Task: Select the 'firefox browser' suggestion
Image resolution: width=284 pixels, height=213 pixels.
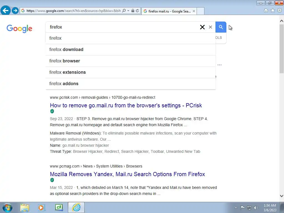Action: click(x=130, y=61)
